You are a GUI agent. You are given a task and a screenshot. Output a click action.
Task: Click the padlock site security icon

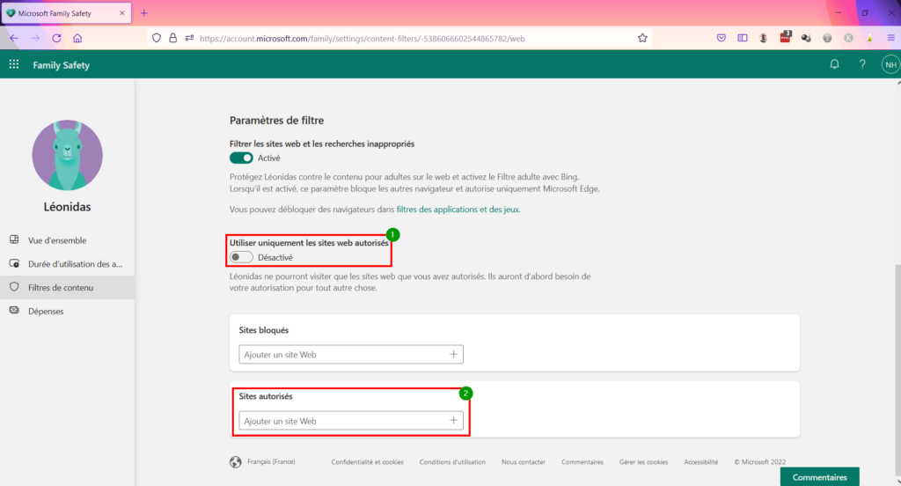click(x=173, y=38)
